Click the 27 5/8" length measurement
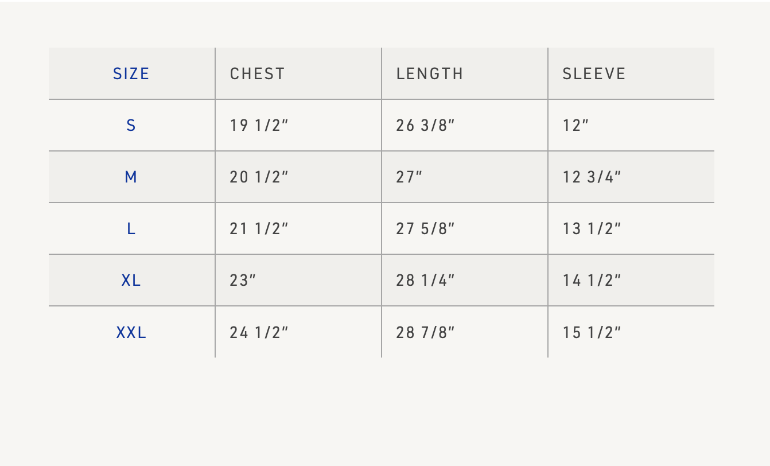Screen dimensions: 770x466 coord(425,229)
